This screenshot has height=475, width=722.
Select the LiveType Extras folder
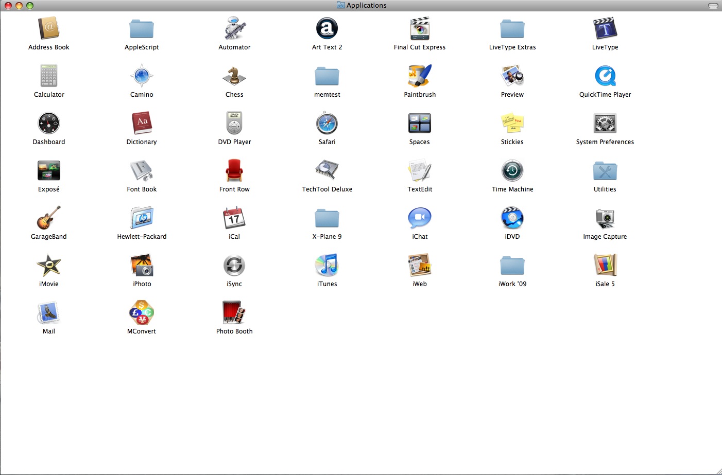pos(512,29)
